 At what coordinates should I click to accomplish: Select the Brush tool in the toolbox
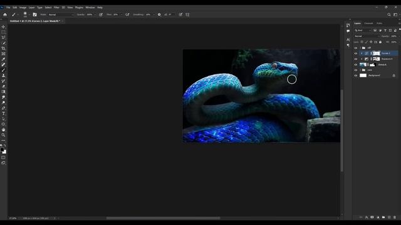click(3, 70)
